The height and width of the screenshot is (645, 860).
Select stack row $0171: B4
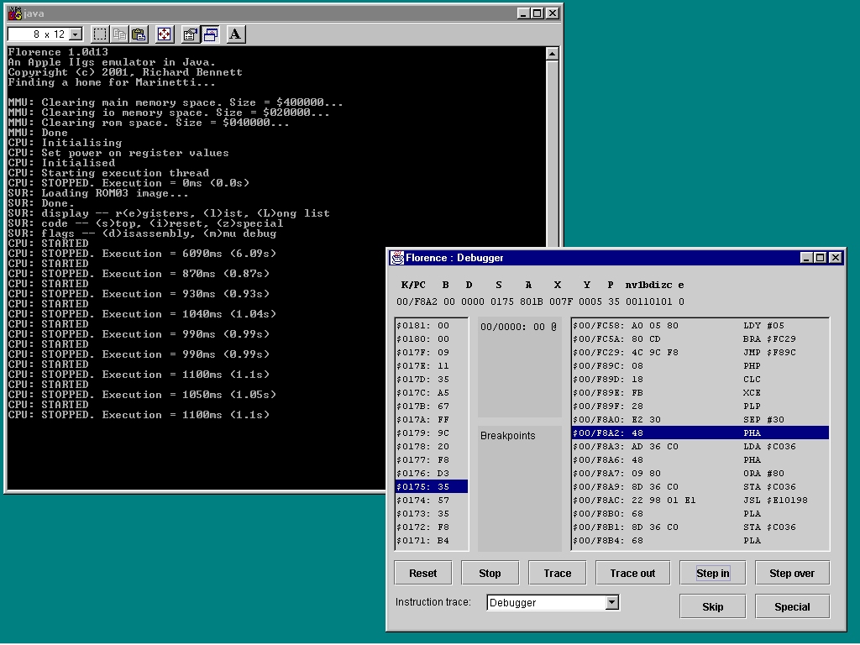432,541
